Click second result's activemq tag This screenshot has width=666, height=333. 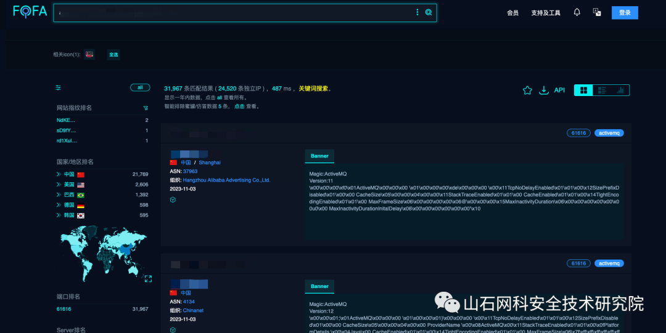click(x=609, y=263)
